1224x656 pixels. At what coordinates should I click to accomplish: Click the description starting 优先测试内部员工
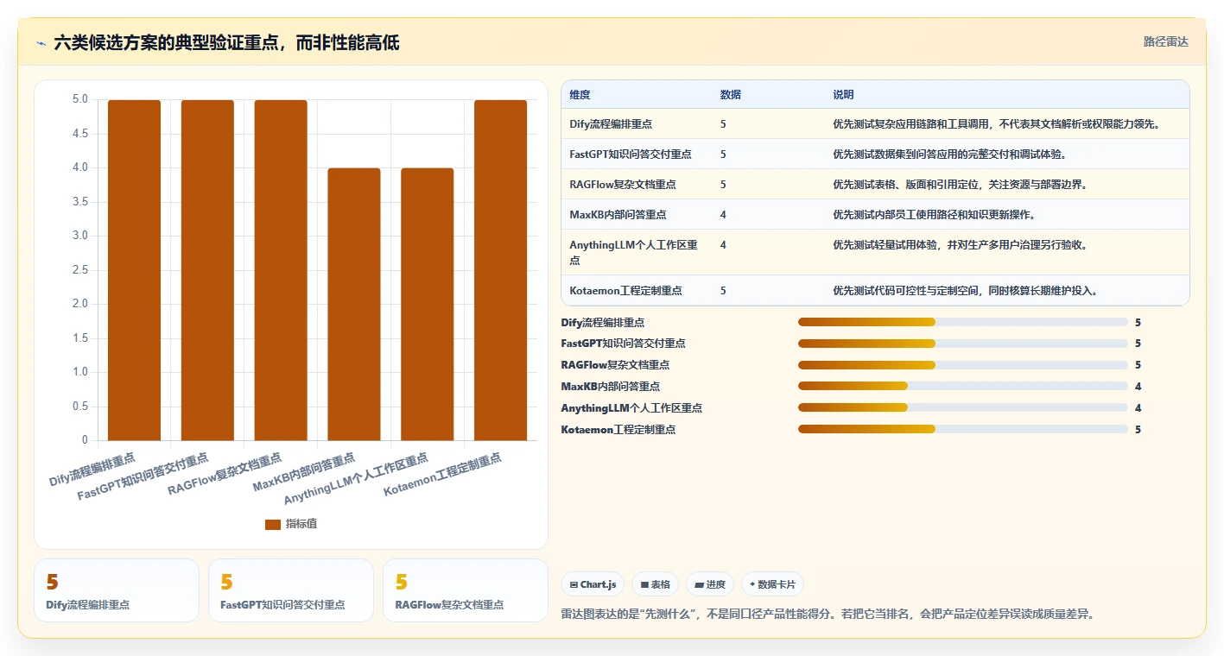pos(934,214)
